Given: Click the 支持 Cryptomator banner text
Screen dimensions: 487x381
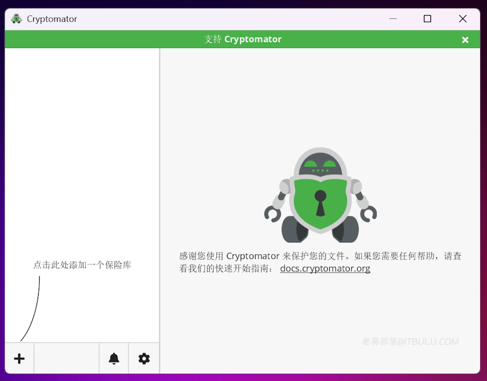Looking at the screenshot, I should click(x=243, y=39).
